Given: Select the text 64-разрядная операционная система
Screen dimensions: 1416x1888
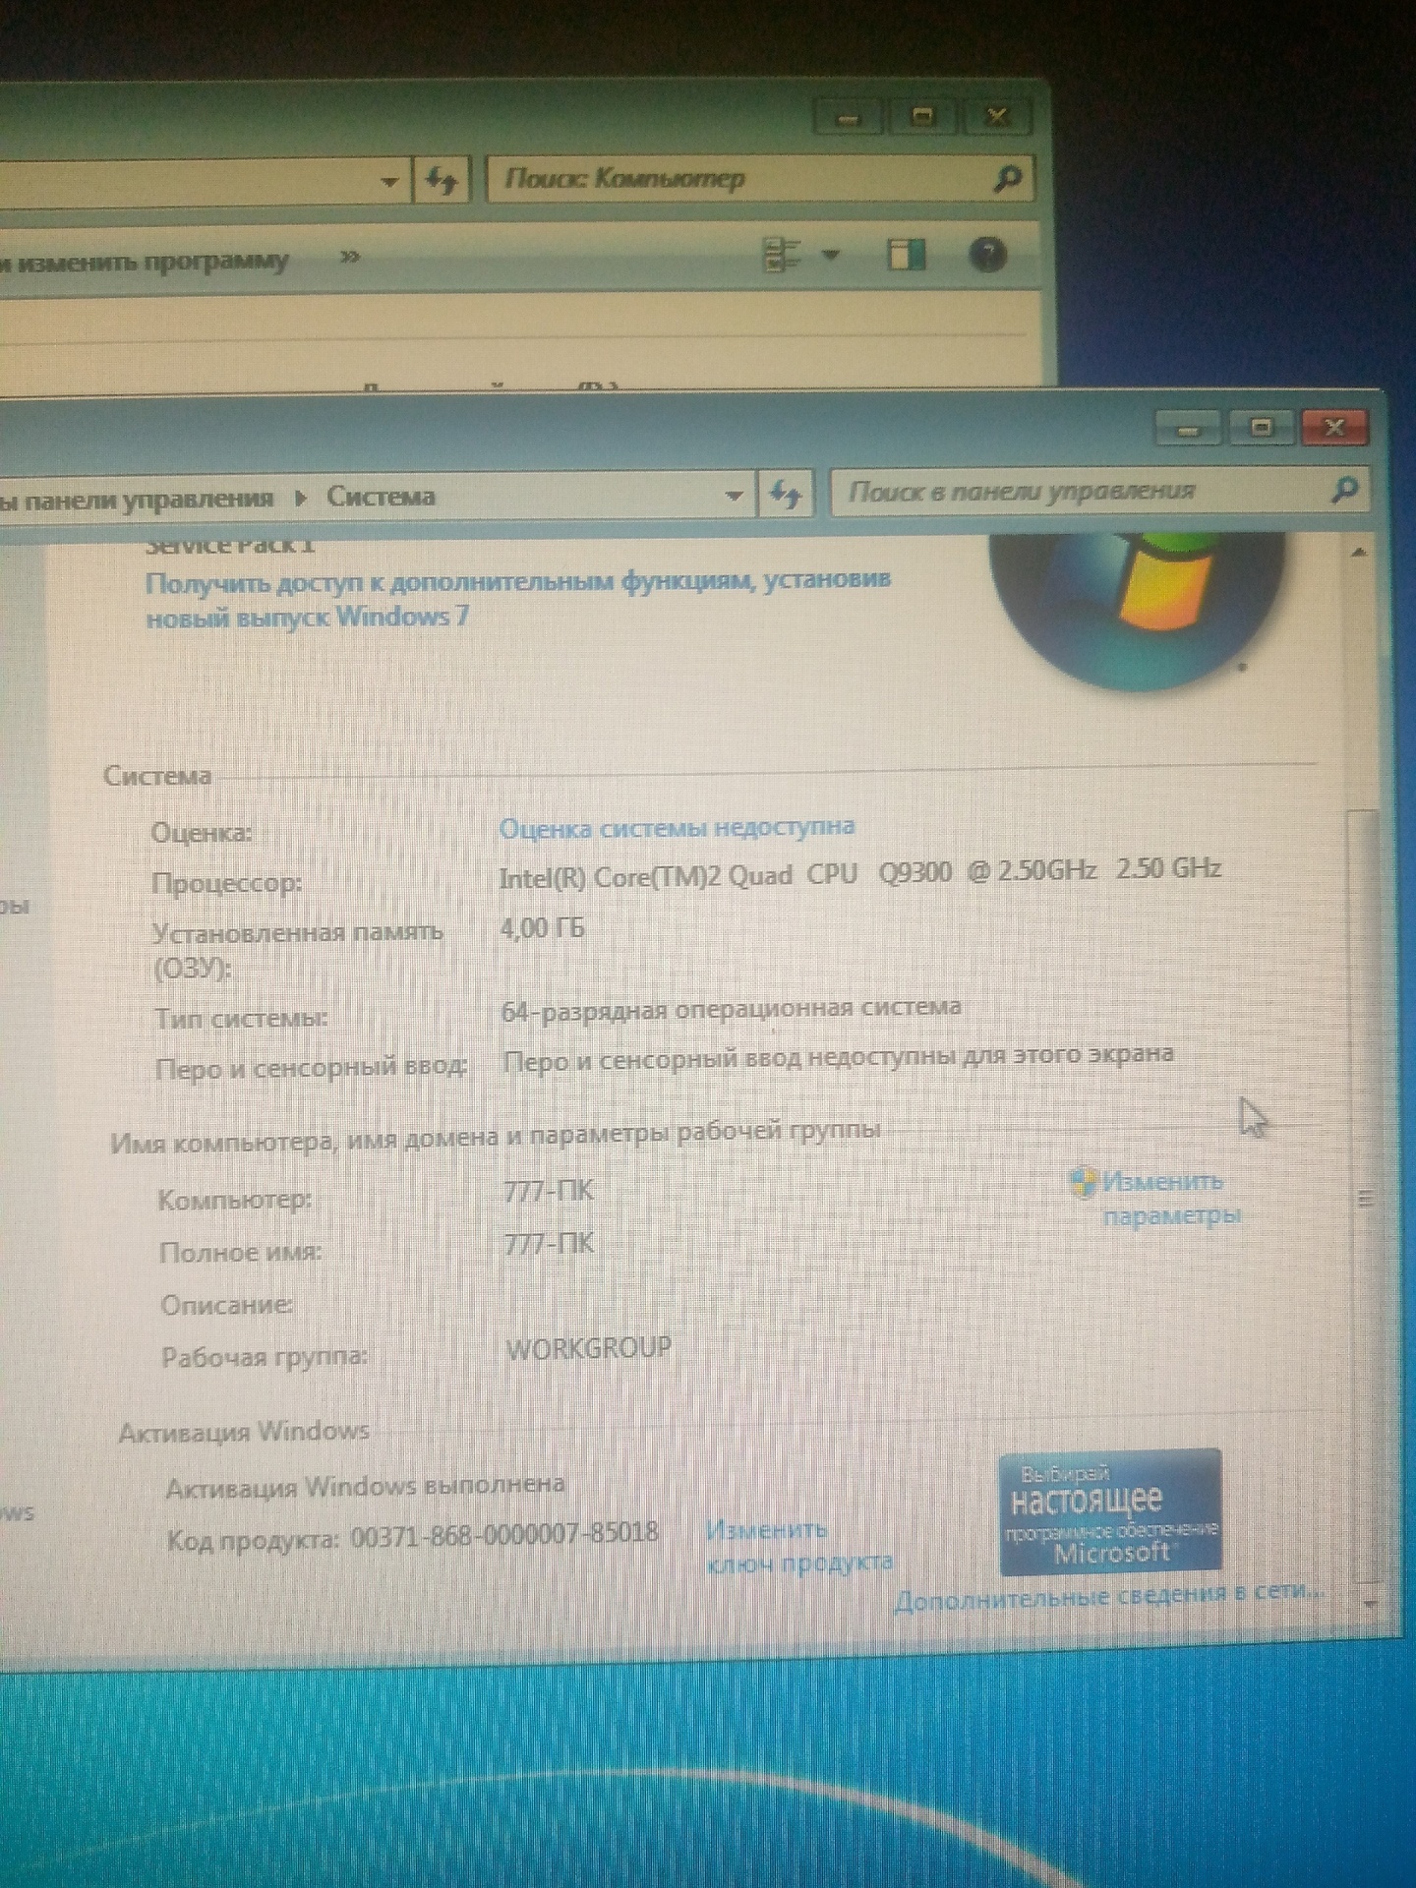Looking at the screenshot, I should coord(732,1009).
